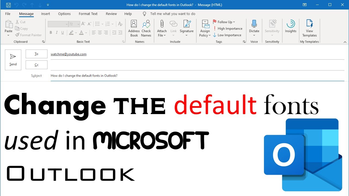
Task: Open text highlight color arrow
Action: tap(76, 33)
